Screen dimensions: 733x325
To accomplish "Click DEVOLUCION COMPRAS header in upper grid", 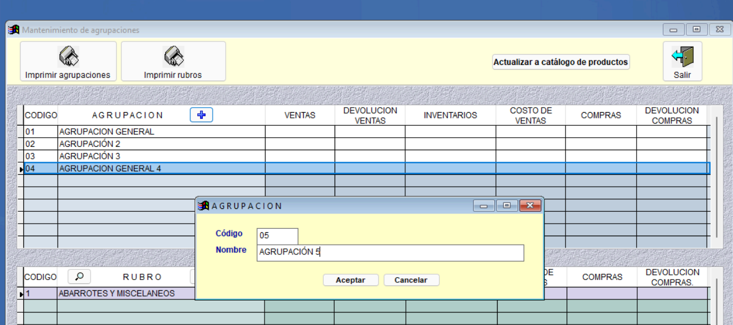I will pos(671,115).
